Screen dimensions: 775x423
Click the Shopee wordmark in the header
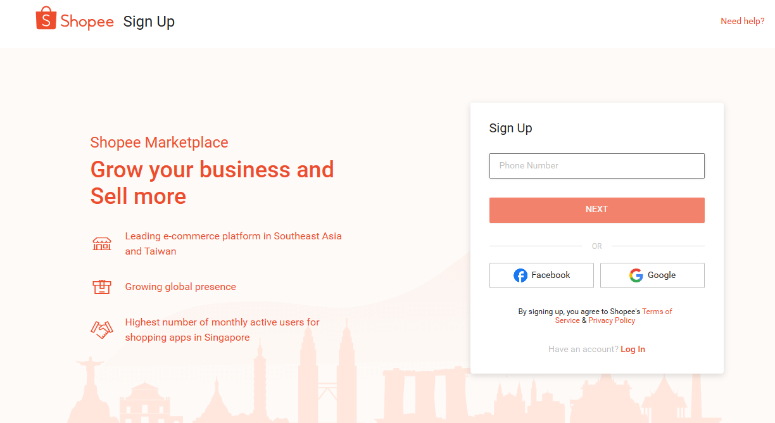(87, 22)
